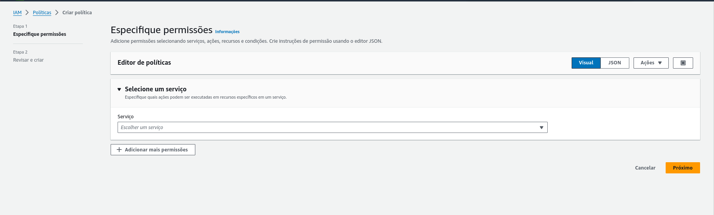
Task: Open the Ações dropdown menu
Action: pos(651,63)
